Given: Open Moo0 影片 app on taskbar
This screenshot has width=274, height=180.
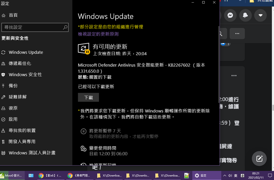Looking at the screenshot, I should coord(12,175).
